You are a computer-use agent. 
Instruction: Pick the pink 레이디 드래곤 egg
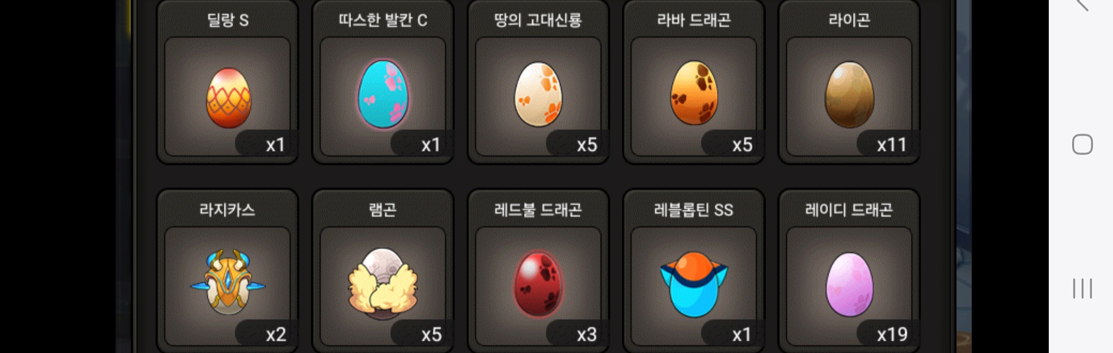pyautogui.click(x=849, y=284)
